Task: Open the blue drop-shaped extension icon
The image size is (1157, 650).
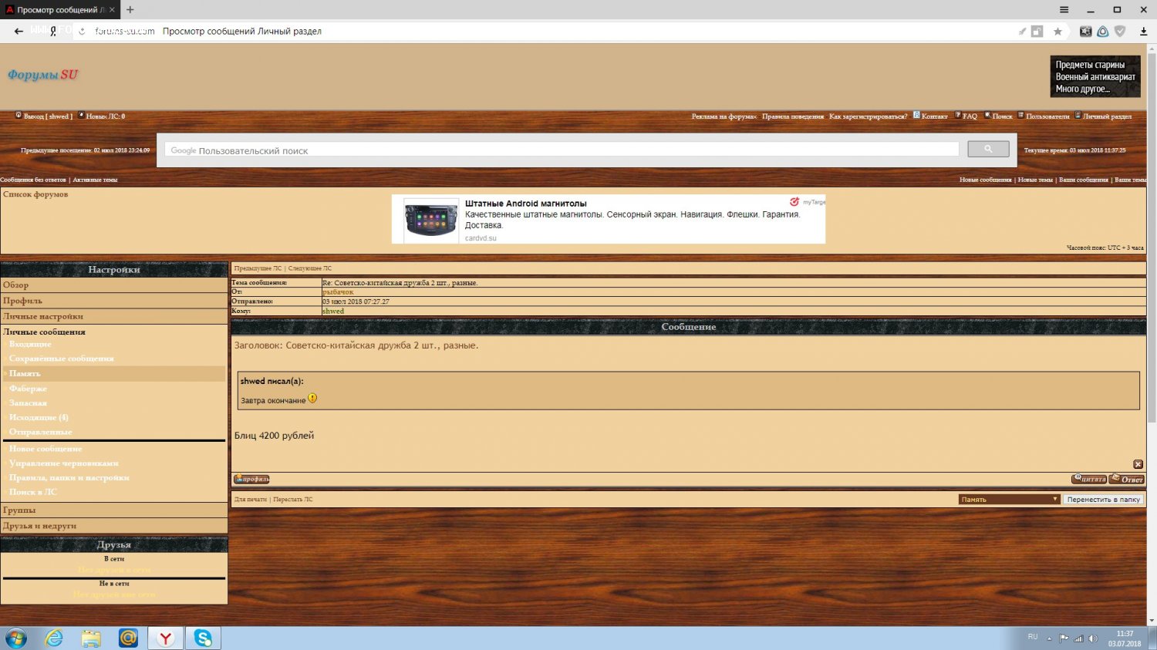Action: click(x=1103, y=32)
